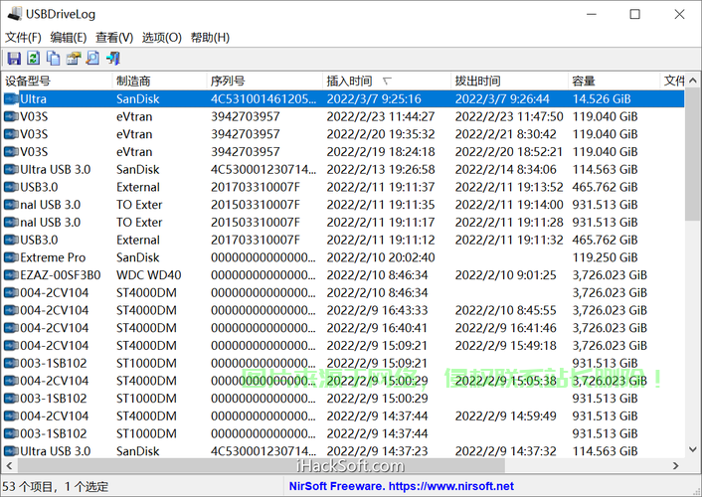The width and height of the screenshot is (702, 497).
Task: Click unplug time 2022/2/10 9:01:25
Action: tap(505, 275)
